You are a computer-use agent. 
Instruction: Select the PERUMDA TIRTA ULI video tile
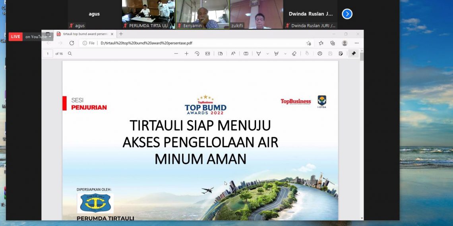tap(149, 14)
